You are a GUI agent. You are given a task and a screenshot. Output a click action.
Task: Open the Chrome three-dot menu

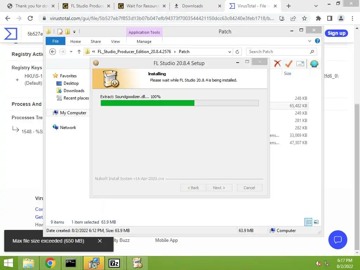click(352, 18)
